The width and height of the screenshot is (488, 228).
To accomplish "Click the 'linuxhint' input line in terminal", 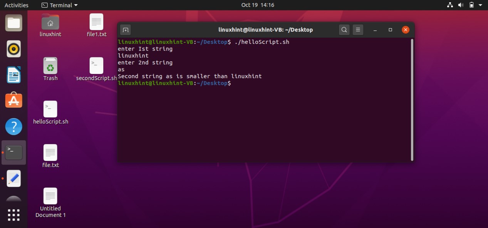I will (133, 56).
